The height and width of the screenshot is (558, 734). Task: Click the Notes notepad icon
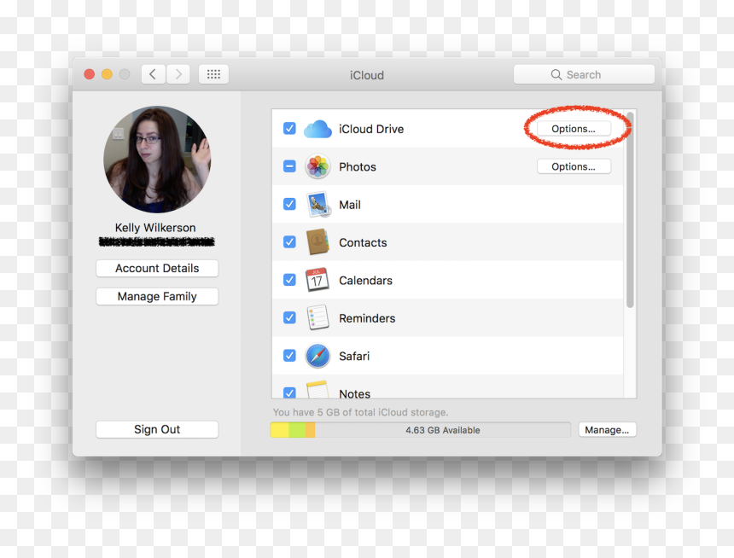(x=317, y=389)
